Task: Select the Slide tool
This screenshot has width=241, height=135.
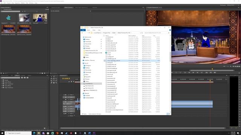Action: pos(56,81)
